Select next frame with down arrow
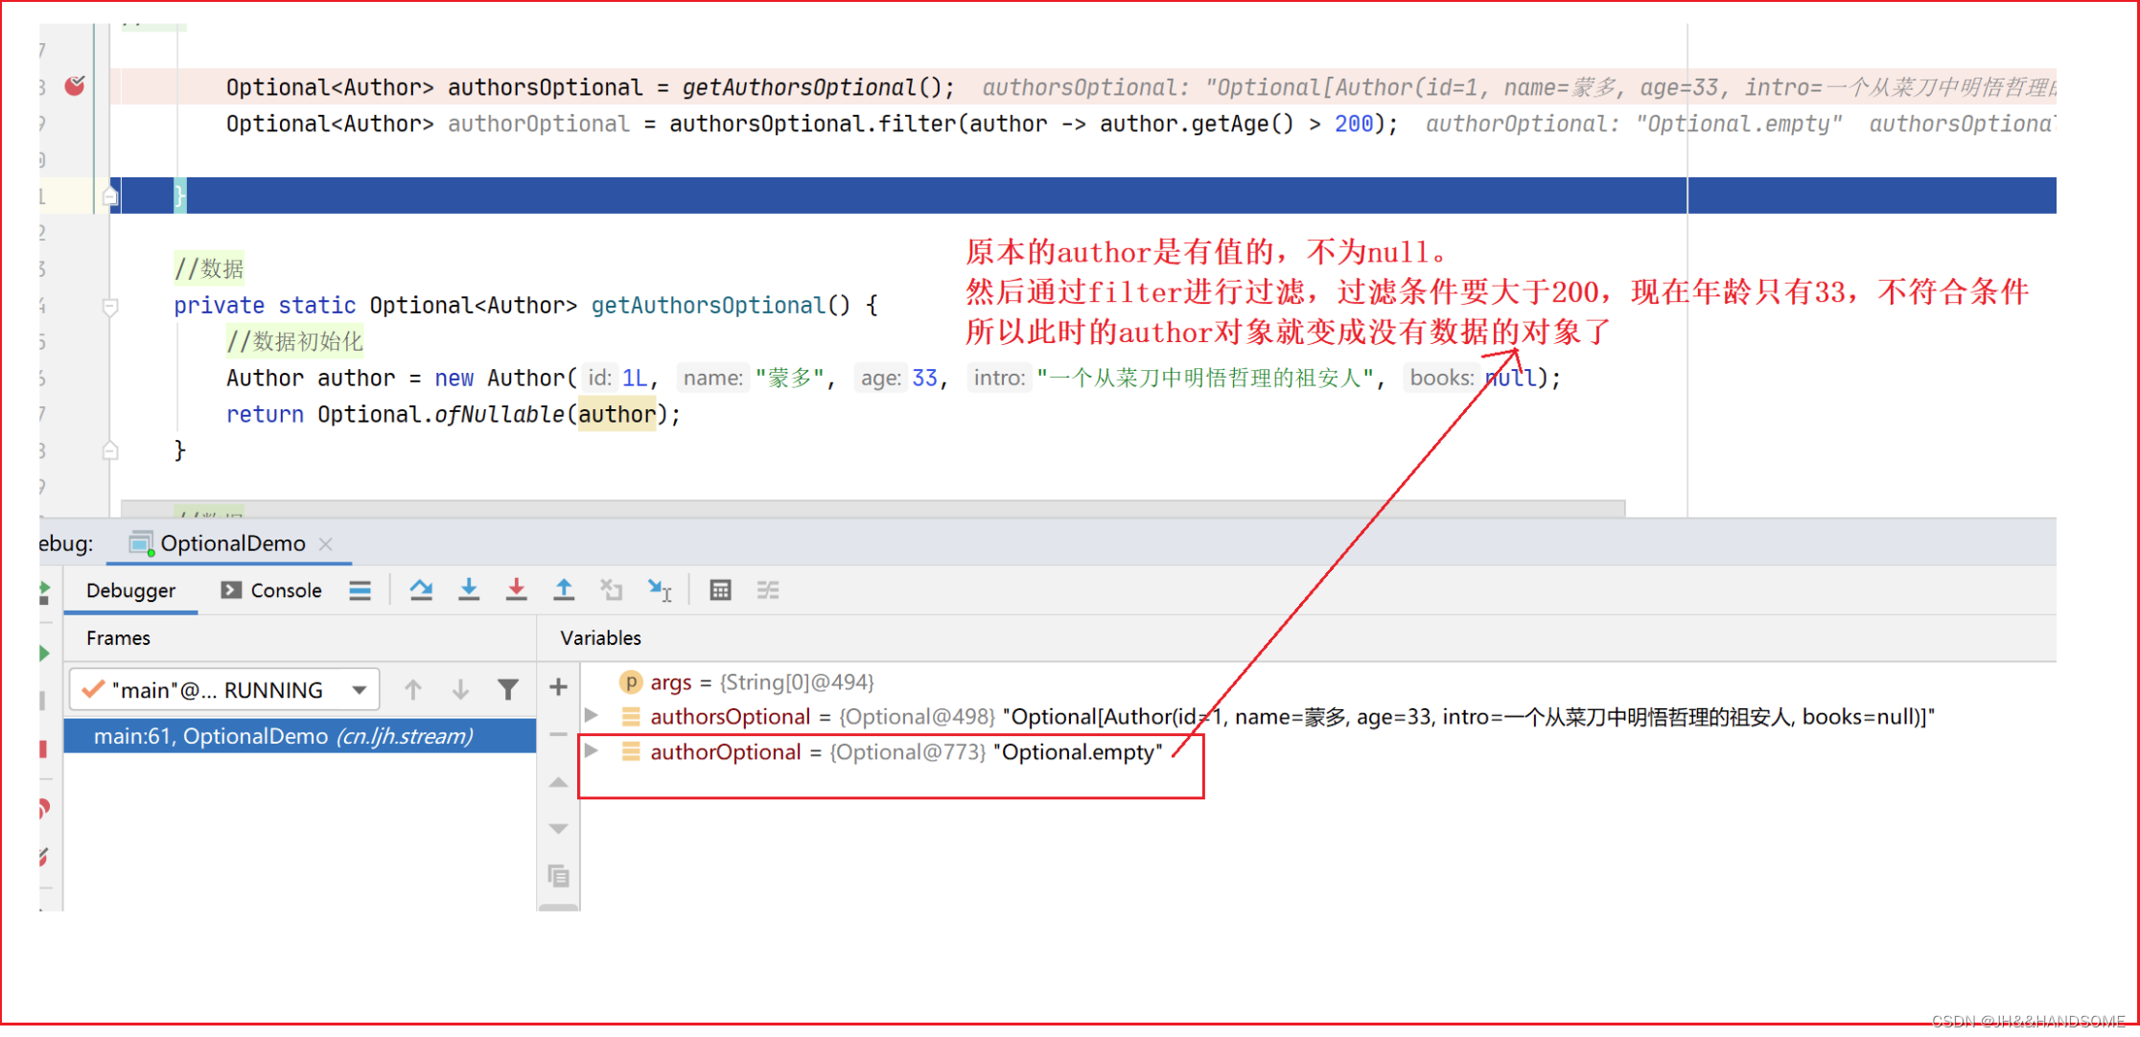This screenshot has height=1037, width=2140. [x=460, y=689]
